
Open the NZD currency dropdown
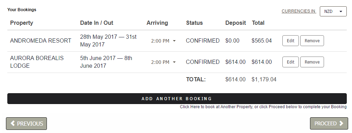333,12
